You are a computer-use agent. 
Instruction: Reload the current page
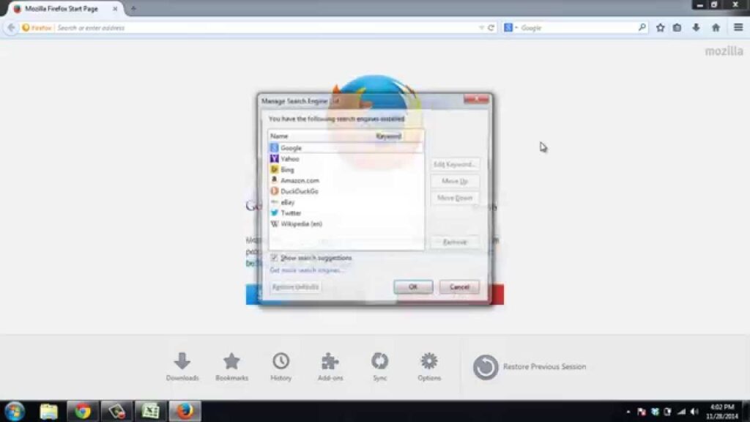click(x=491, y=28)
